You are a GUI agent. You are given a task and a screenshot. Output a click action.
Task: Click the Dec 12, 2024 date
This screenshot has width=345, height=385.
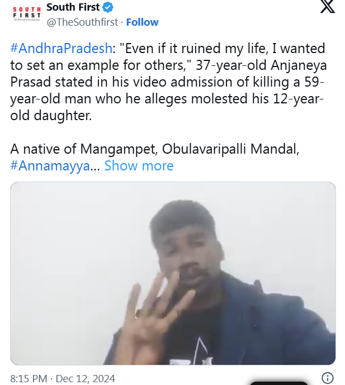85,378
